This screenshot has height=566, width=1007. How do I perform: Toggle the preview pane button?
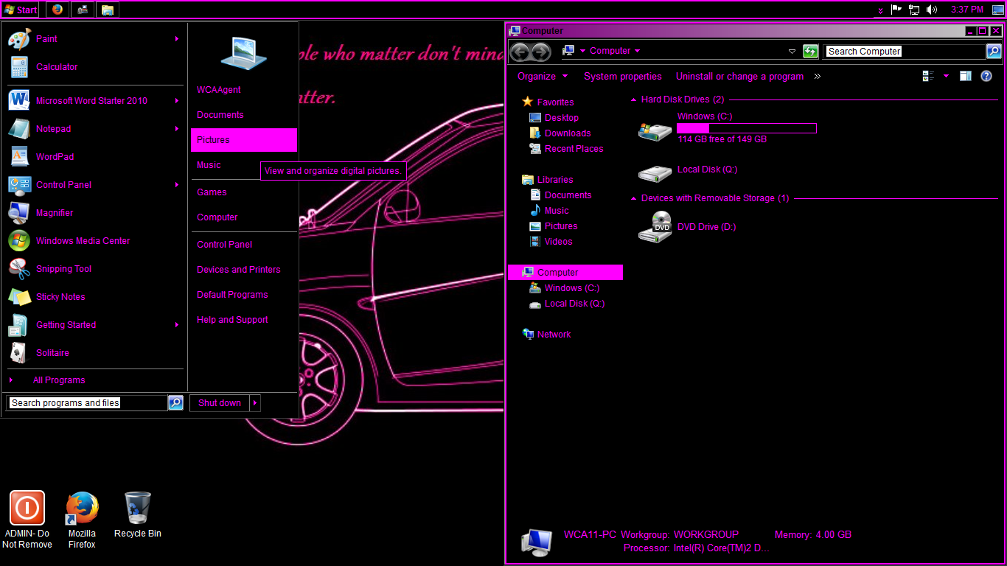tap(966, 76)
